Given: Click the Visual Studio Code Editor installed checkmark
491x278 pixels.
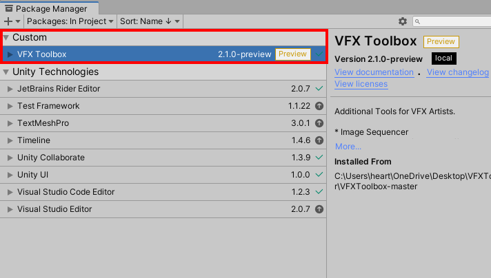Looking at the screenshot, I should [x=319, y=192].
